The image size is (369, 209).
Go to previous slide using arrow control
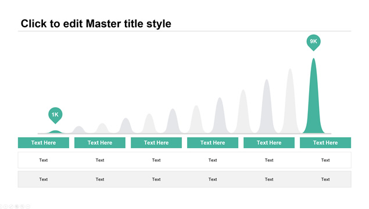(1, 207)
